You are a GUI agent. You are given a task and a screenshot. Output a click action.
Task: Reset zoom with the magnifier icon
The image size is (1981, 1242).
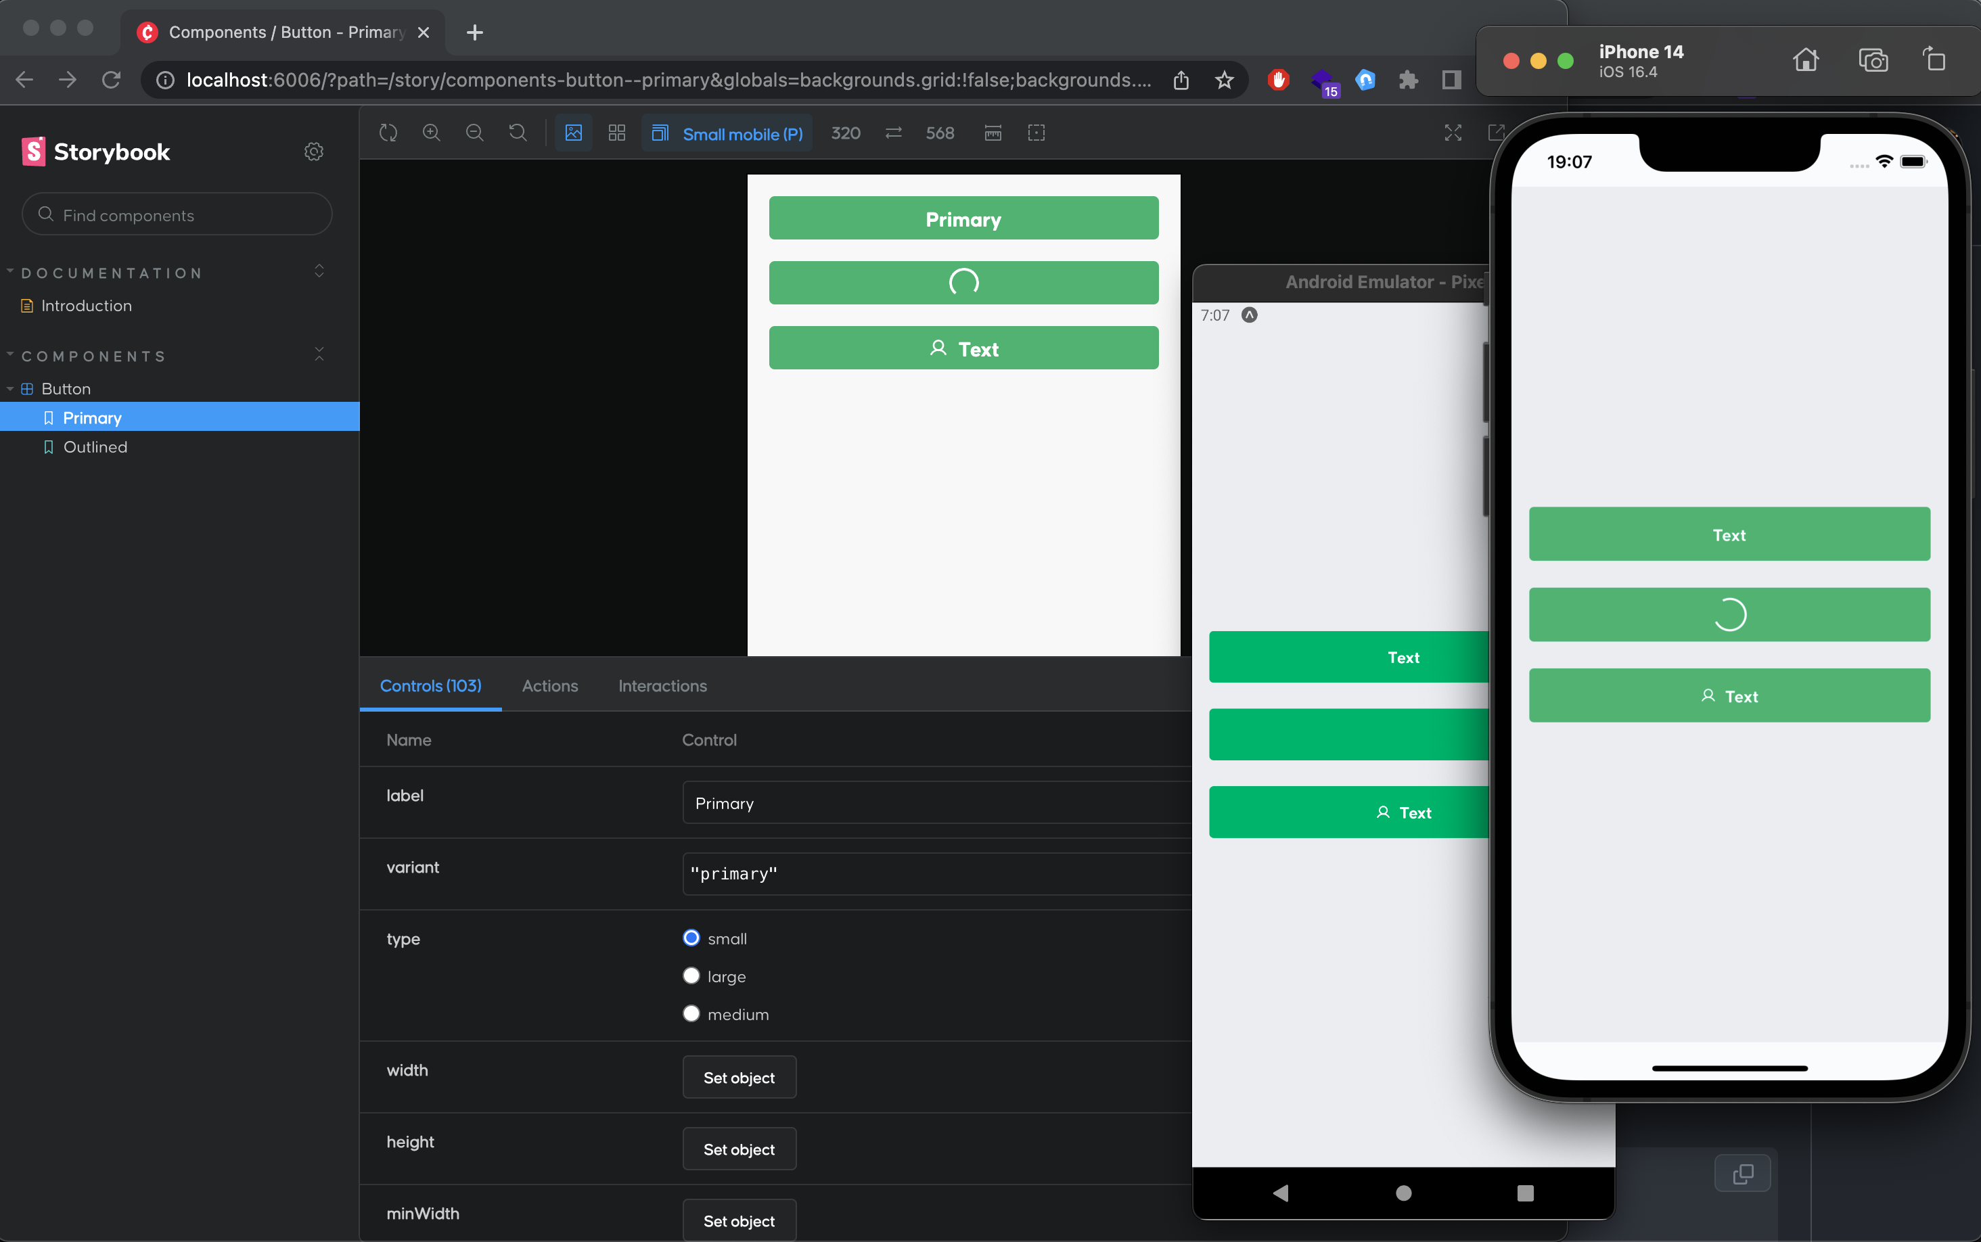click(x=518, y=133)
